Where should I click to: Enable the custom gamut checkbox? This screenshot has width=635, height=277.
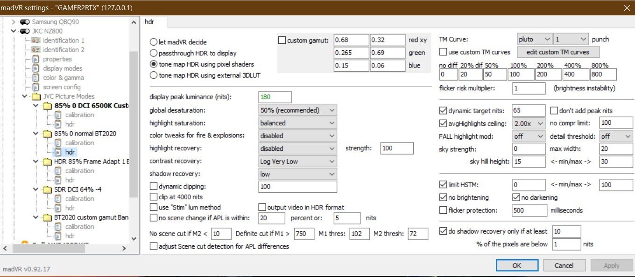(x=282, y=41)
